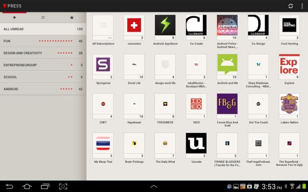Click the Springwise feed name label
Image resolution: width=308 pixels, height=192 pixels.
coord(103,83)
